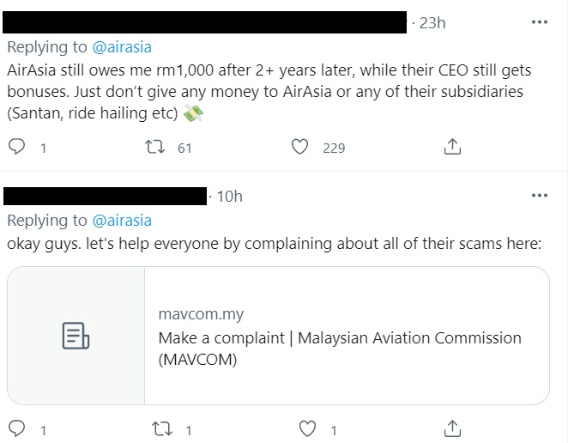Reply to the MAVCOM complaint tweet
The image size is (568, 443).
[x=17, y=428]
